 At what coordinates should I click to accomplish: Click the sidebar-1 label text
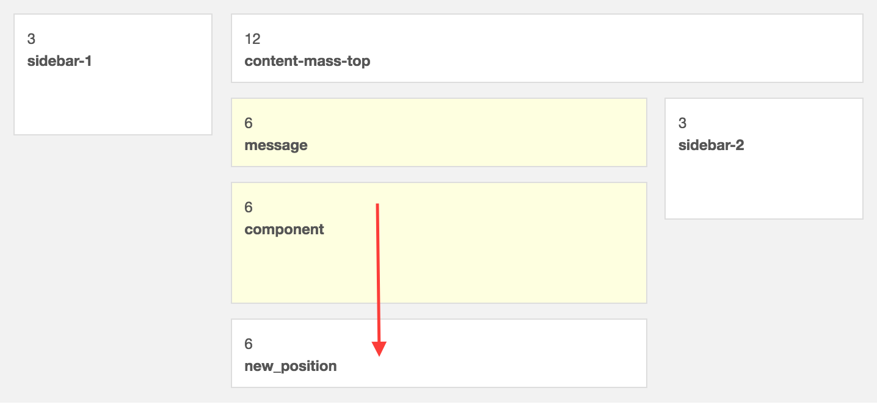click(x=59, y=61)
